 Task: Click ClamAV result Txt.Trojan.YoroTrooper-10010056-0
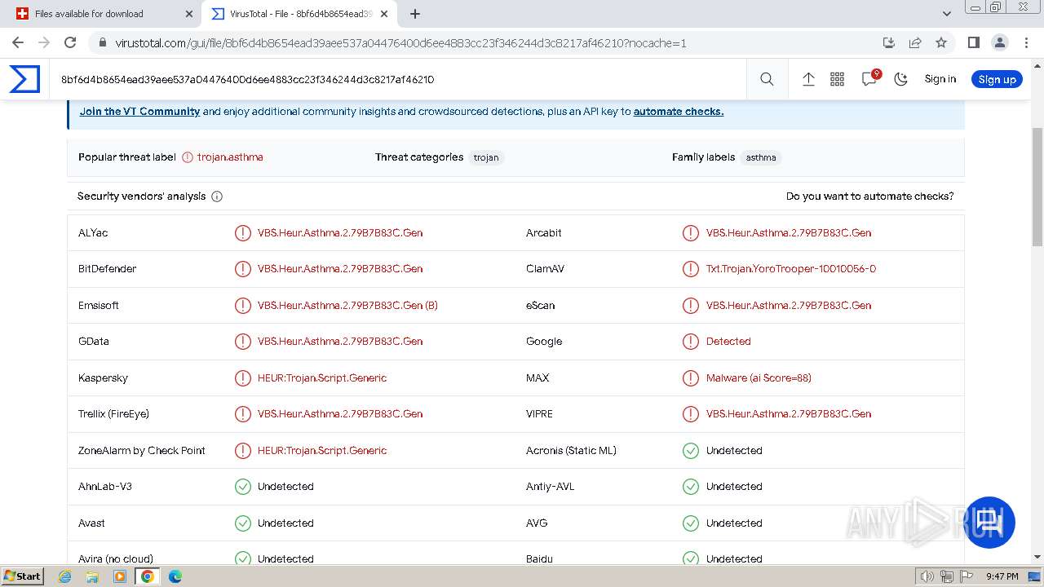click(791, 269)
